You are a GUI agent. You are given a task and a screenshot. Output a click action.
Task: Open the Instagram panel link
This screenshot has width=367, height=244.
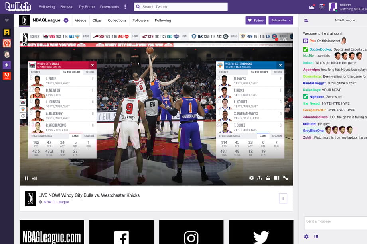click(191, 232)
